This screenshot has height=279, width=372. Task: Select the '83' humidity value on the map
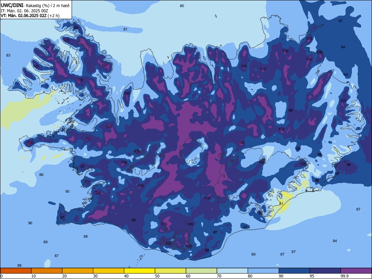click(8, 55)
